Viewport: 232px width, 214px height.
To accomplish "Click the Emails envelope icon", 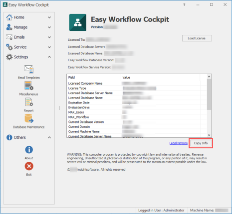I will (9, 37).
